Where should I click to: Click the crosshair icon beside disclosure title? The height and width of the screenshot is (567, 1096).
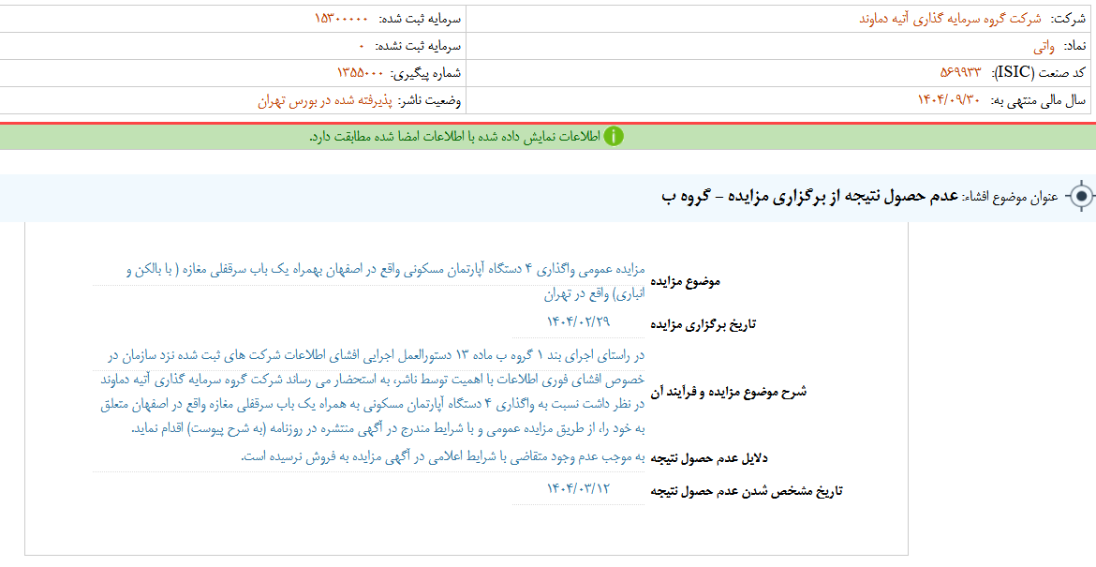[x=1083, y=197]
